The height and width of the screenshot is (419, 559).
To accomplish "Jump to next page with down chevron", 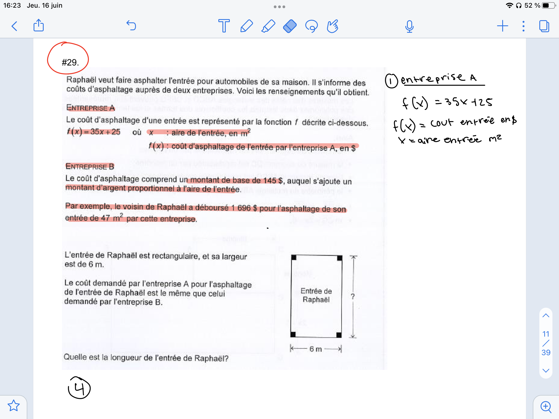I will [x=546, y=370].
